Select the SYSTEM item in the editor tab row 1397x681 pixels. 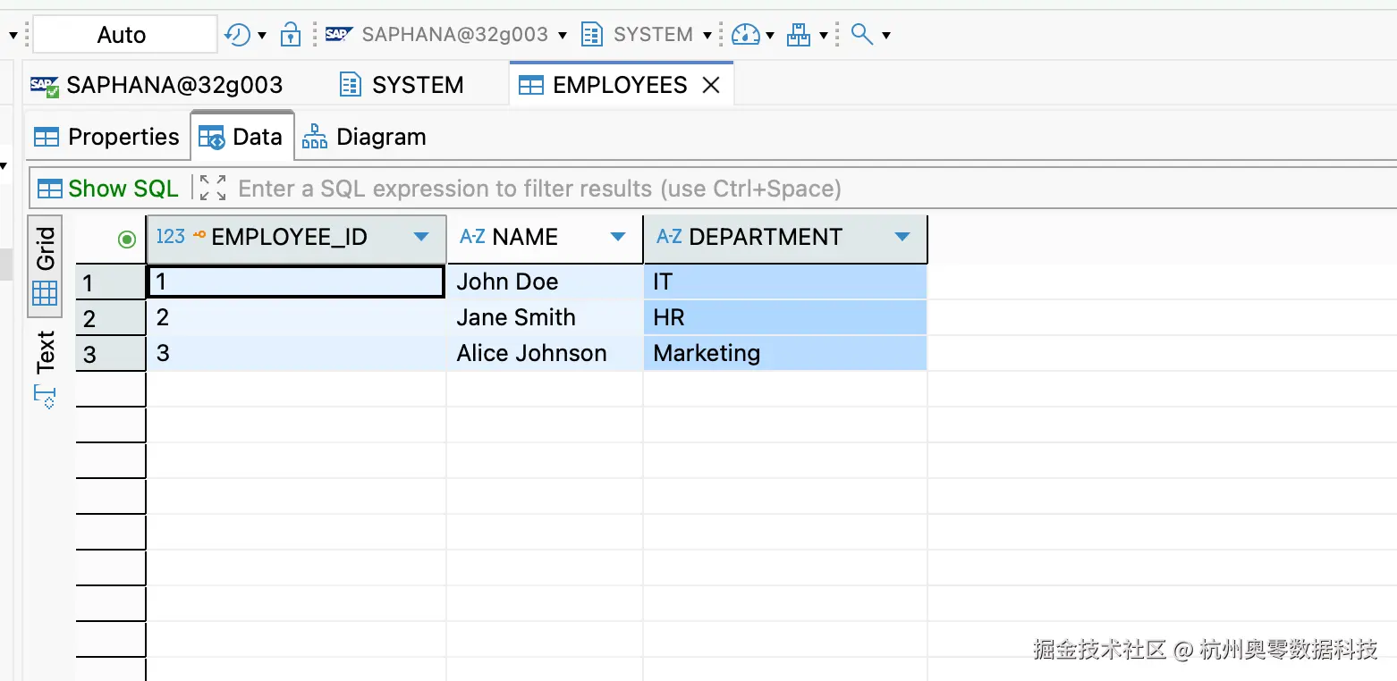[x=402, y=85]
